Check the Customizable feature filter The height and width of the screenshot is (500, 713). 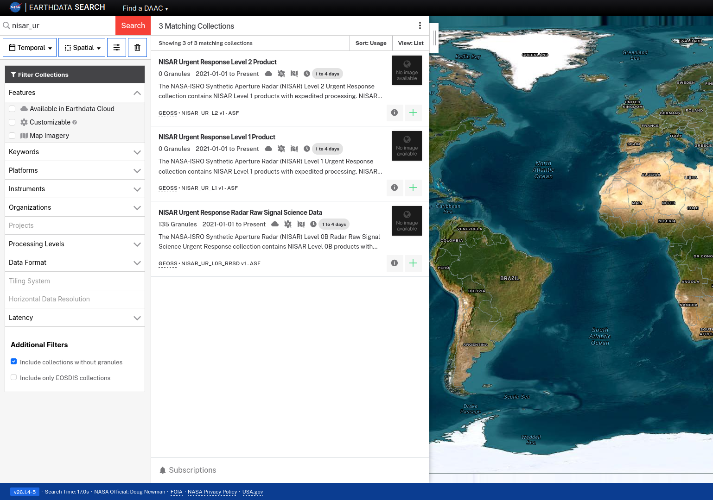click(12, 122)
